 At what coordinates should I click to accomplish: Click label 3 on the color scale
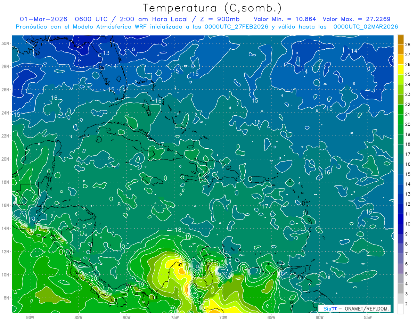[x=407, y=294]
